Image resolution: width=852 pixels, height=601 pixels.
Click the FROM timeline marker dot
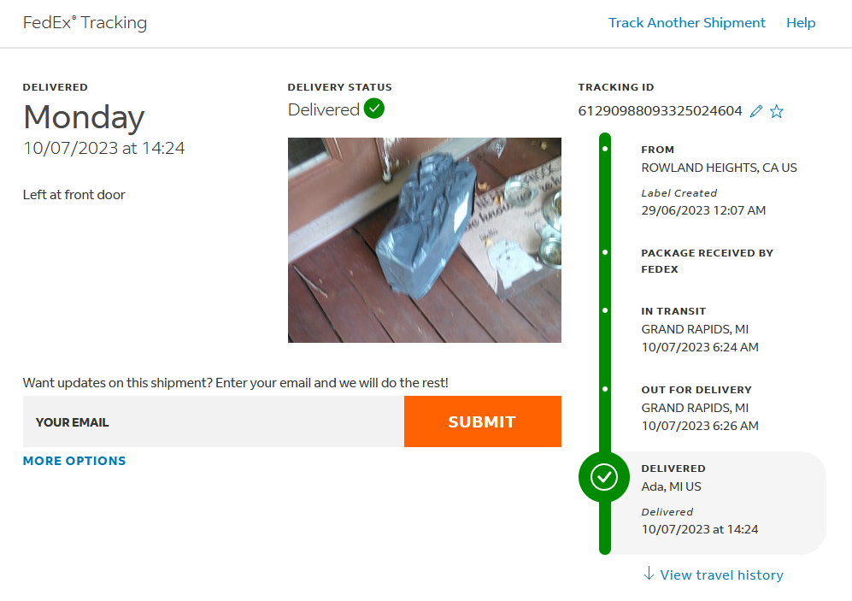coord(605,149)
